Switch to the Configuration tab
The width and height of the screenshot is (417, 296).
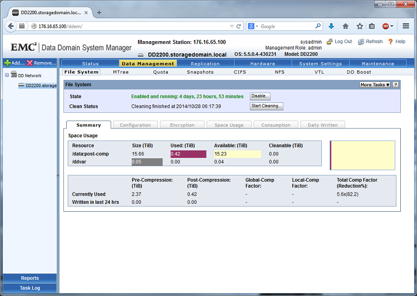point(135,125)
